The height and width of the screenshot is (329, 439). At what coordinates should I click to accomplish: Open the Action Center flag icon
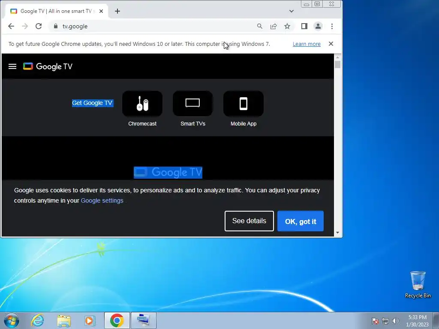click(375, 321)
